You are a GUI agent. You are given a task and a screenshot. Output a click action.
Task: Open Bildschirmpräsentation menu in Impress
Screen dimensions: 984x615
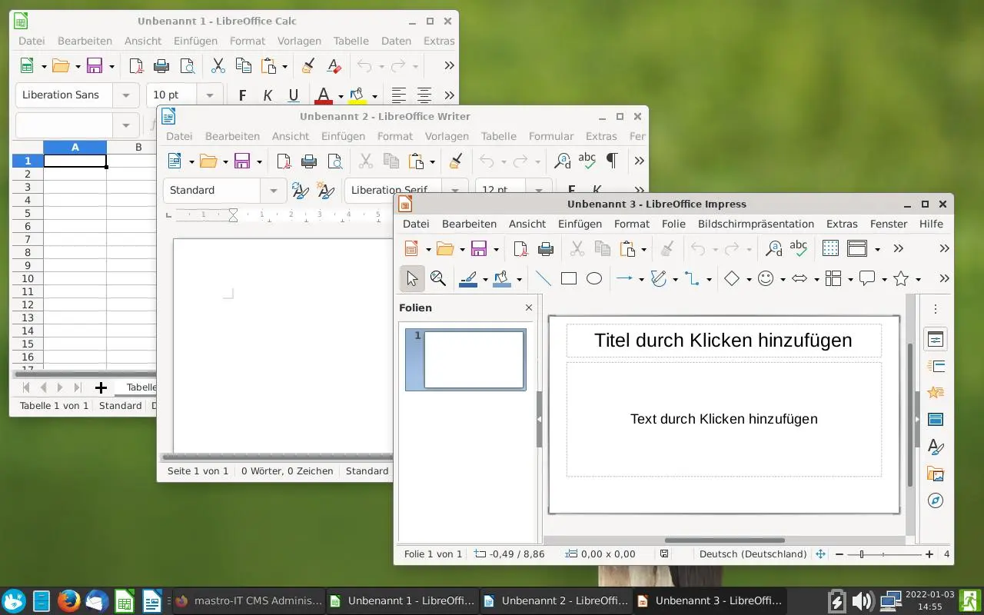[x=756, y=224]
